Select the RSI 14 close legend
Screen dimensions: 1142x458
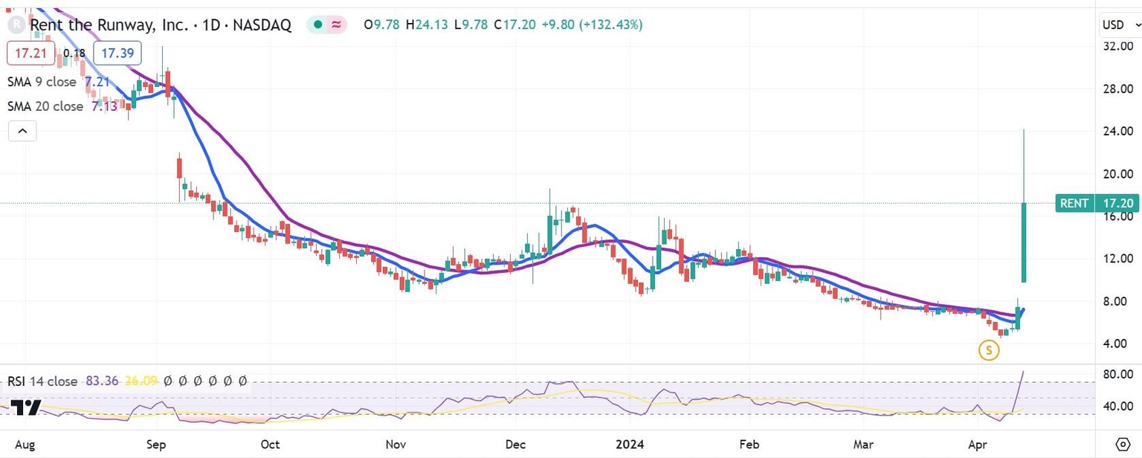[x=42, y=381]
